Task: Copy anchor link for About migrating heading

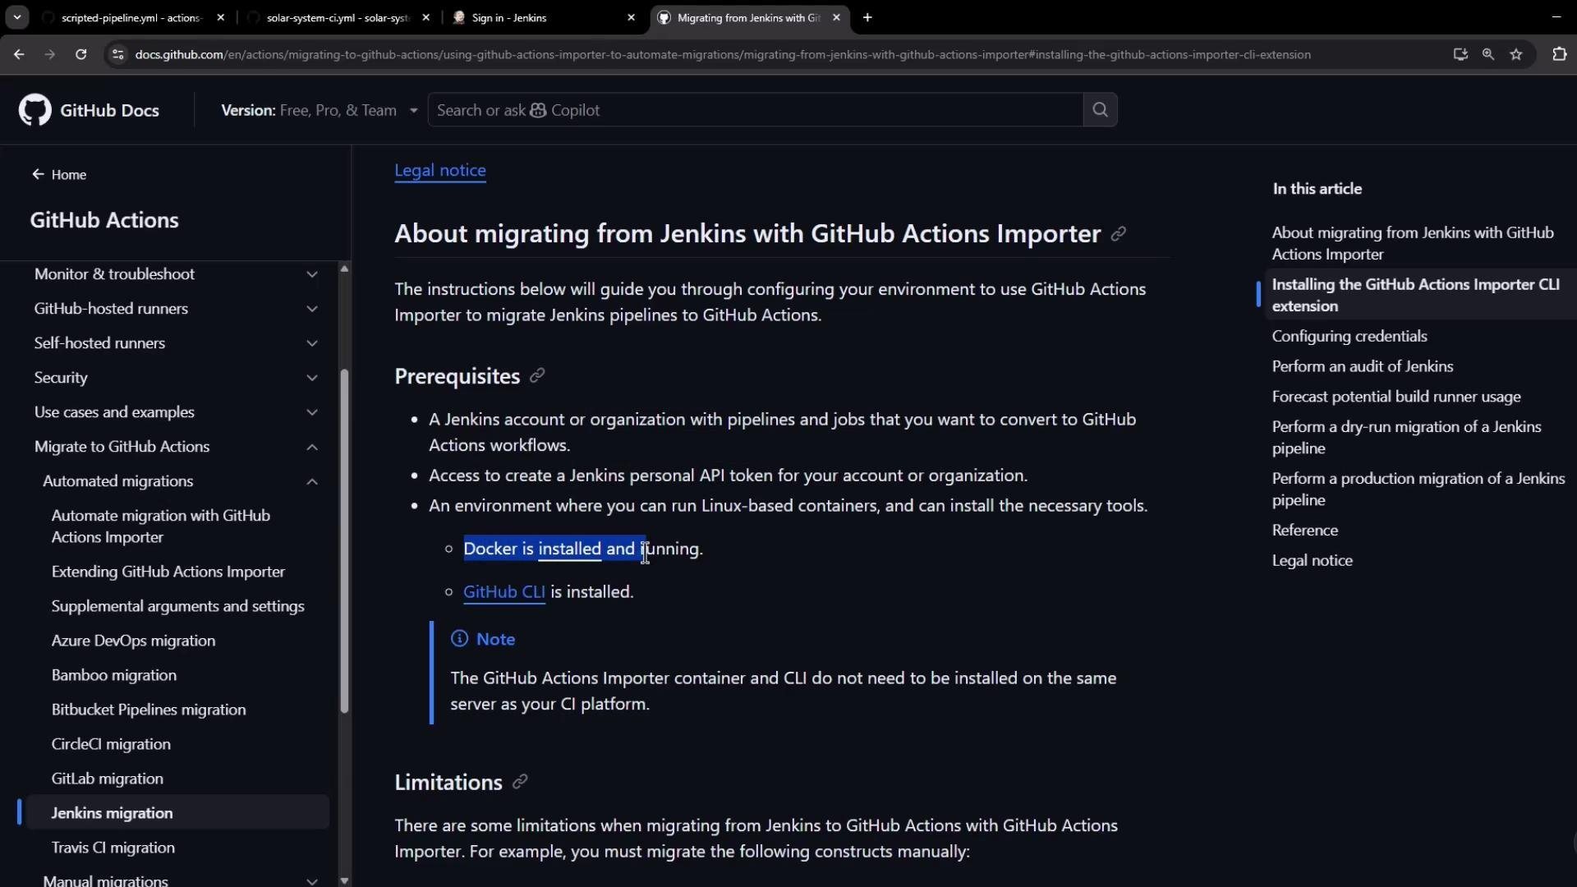Action: (1118, 234)
